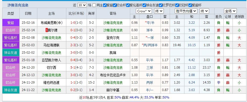This screenshot has height=102, width=247.
Task: Click the 0-1(0-0) score against 莫尔德
Action: click(77, 30)
